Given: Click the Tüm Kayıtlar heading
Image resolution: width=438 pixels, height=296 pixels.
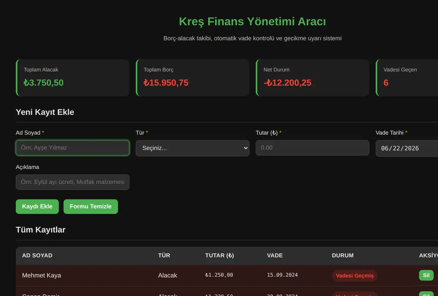Looking at the screenshot, I should [x=41, y=230].
